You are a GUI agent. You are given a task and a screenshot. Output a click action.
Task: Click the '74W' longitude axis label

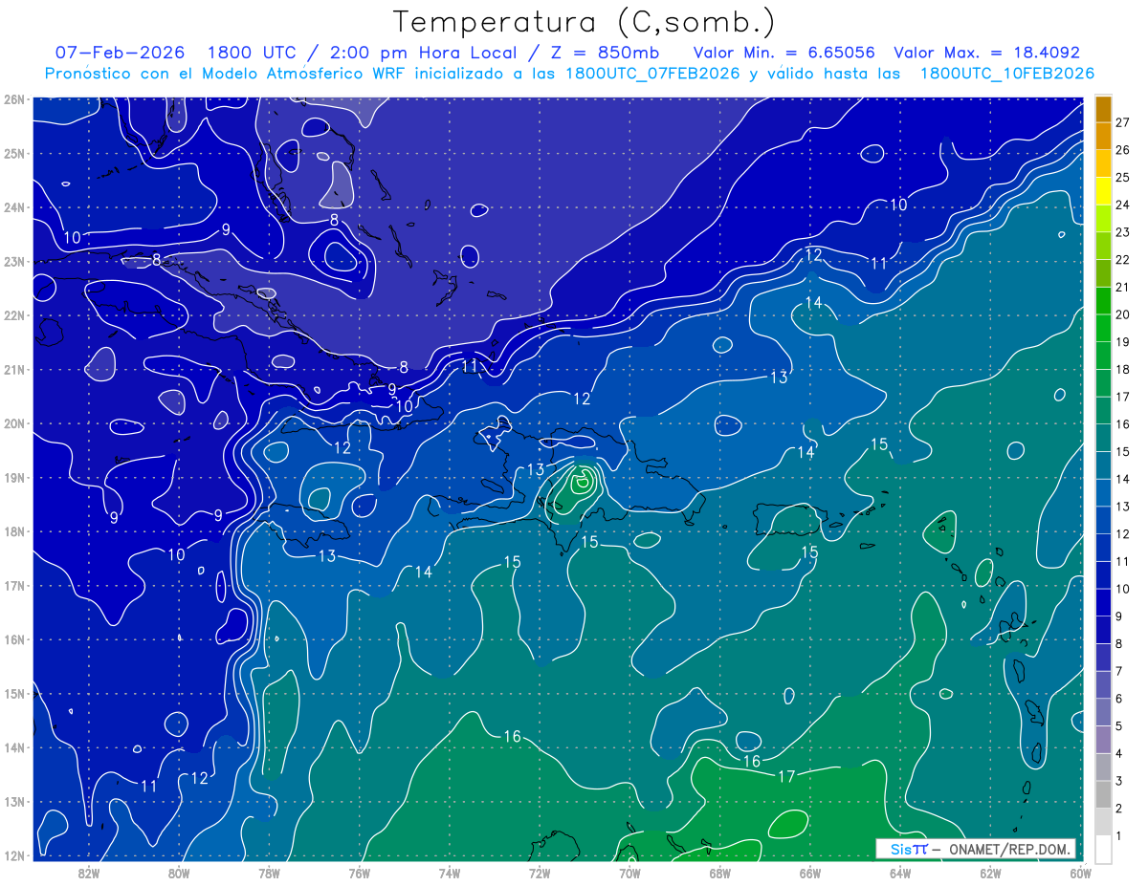[x=449, y=873]
